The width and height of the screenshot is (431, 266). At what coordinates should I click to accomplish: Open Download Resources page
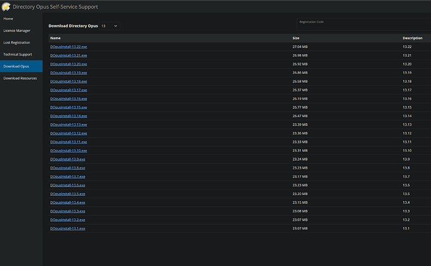pyautogui.click(x=21, y=78)
